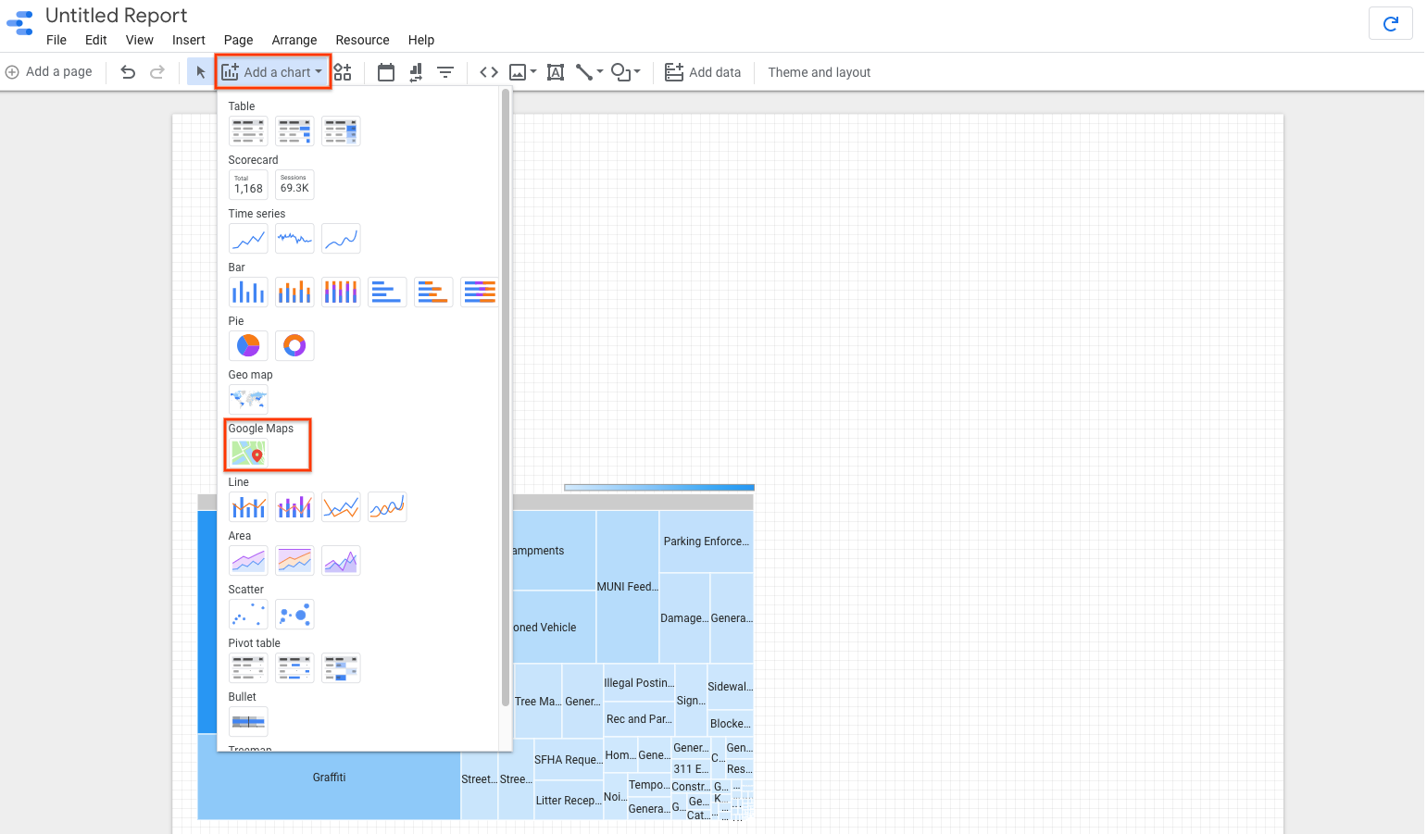1427x834 pixels.
Task: Open the Add a chart dropdown
Action: click(x=273, y=72)
